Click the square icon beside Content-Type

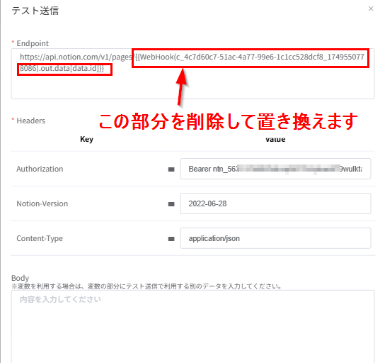[171, 239]
